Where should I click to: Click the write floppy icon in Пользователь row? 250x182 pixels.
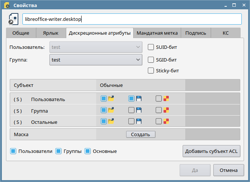click(x=138, y=99)
